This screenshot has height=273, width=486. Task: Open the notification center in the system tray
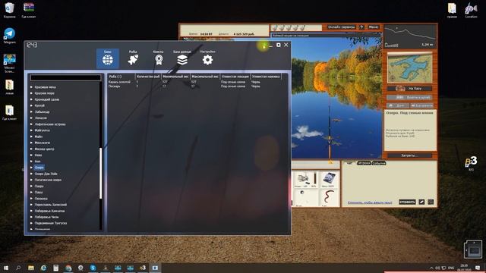(478, 268)
